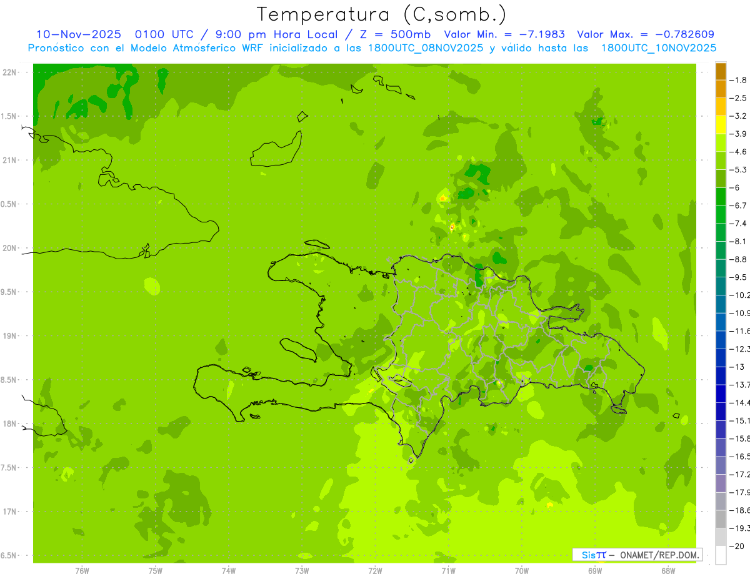Click the "21N" latitude label
The image size is (750, 579).
point(10,160)
